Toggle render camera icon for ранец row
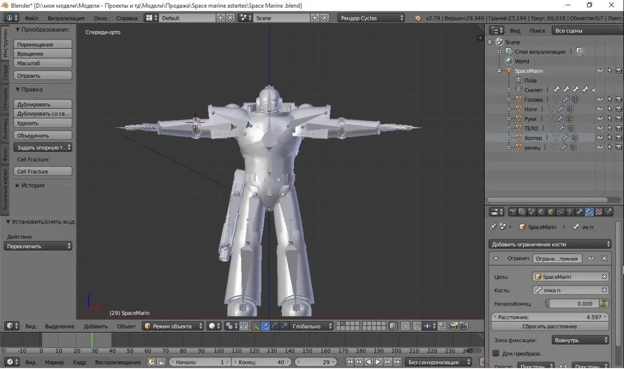624x369 pixels. click(619, 147)
